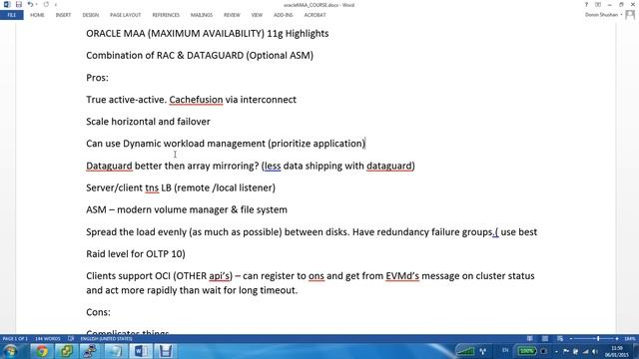Click the 'Pros:' heading text
The width and height of the screenshot is (639, 359).
coord(97,78)
